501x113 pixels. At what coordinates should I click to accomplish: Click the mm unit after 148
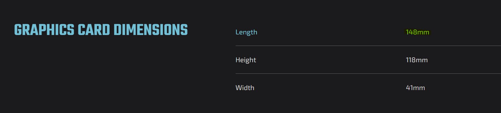(x=423, y=32)
